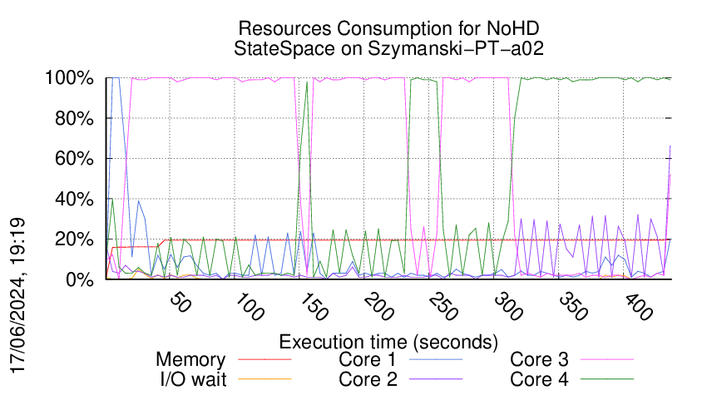
Task: Click the 0% y-axis label
Action: point(80,279)
